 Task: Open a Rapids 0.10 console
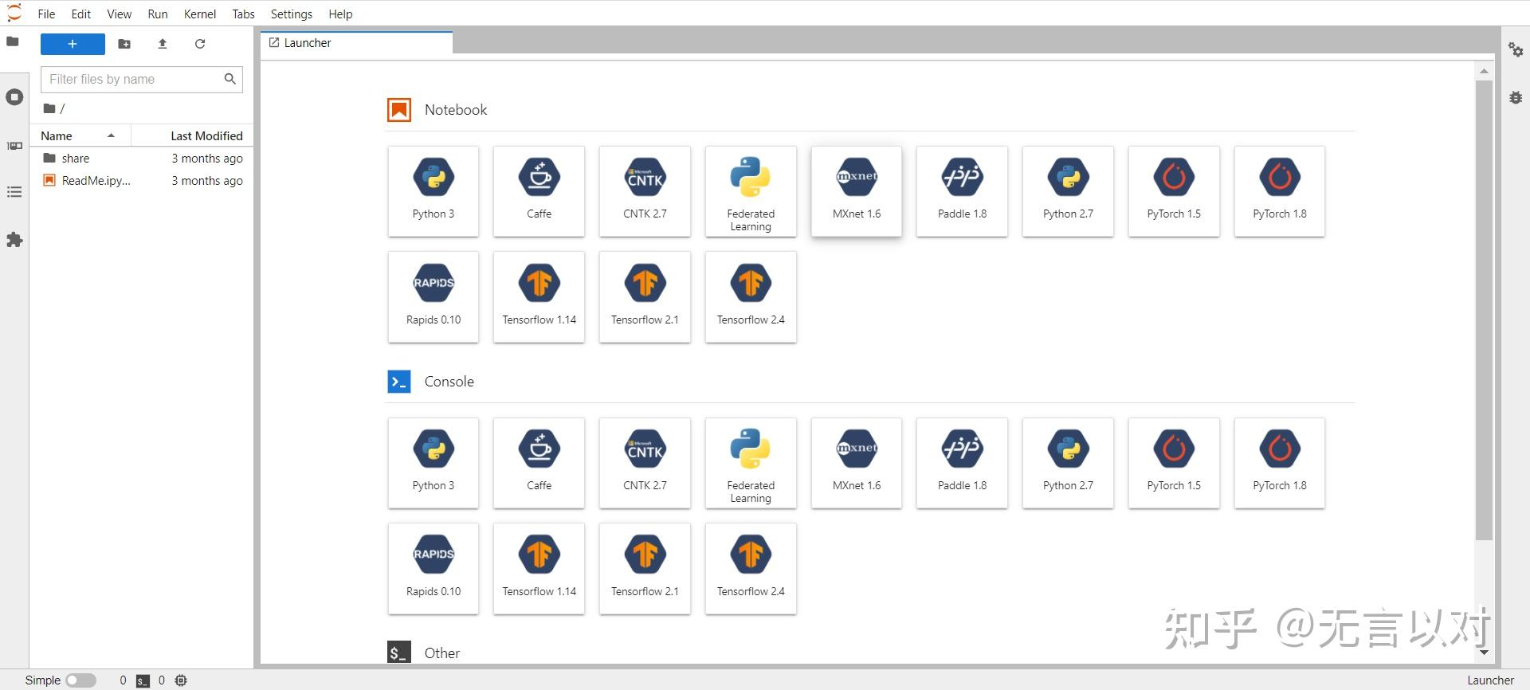tap(433, 569)
